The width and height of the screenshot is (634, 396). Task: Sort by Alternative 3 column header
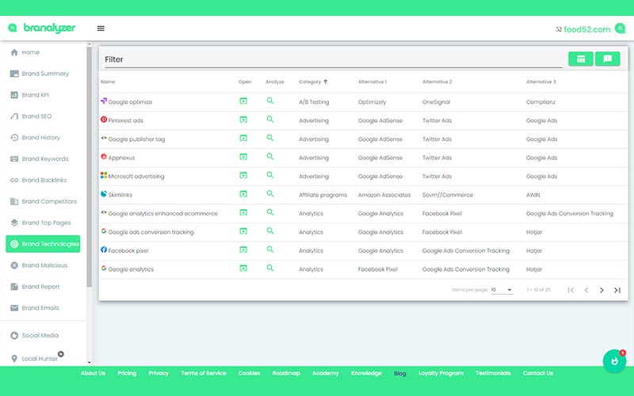[541, 82]
